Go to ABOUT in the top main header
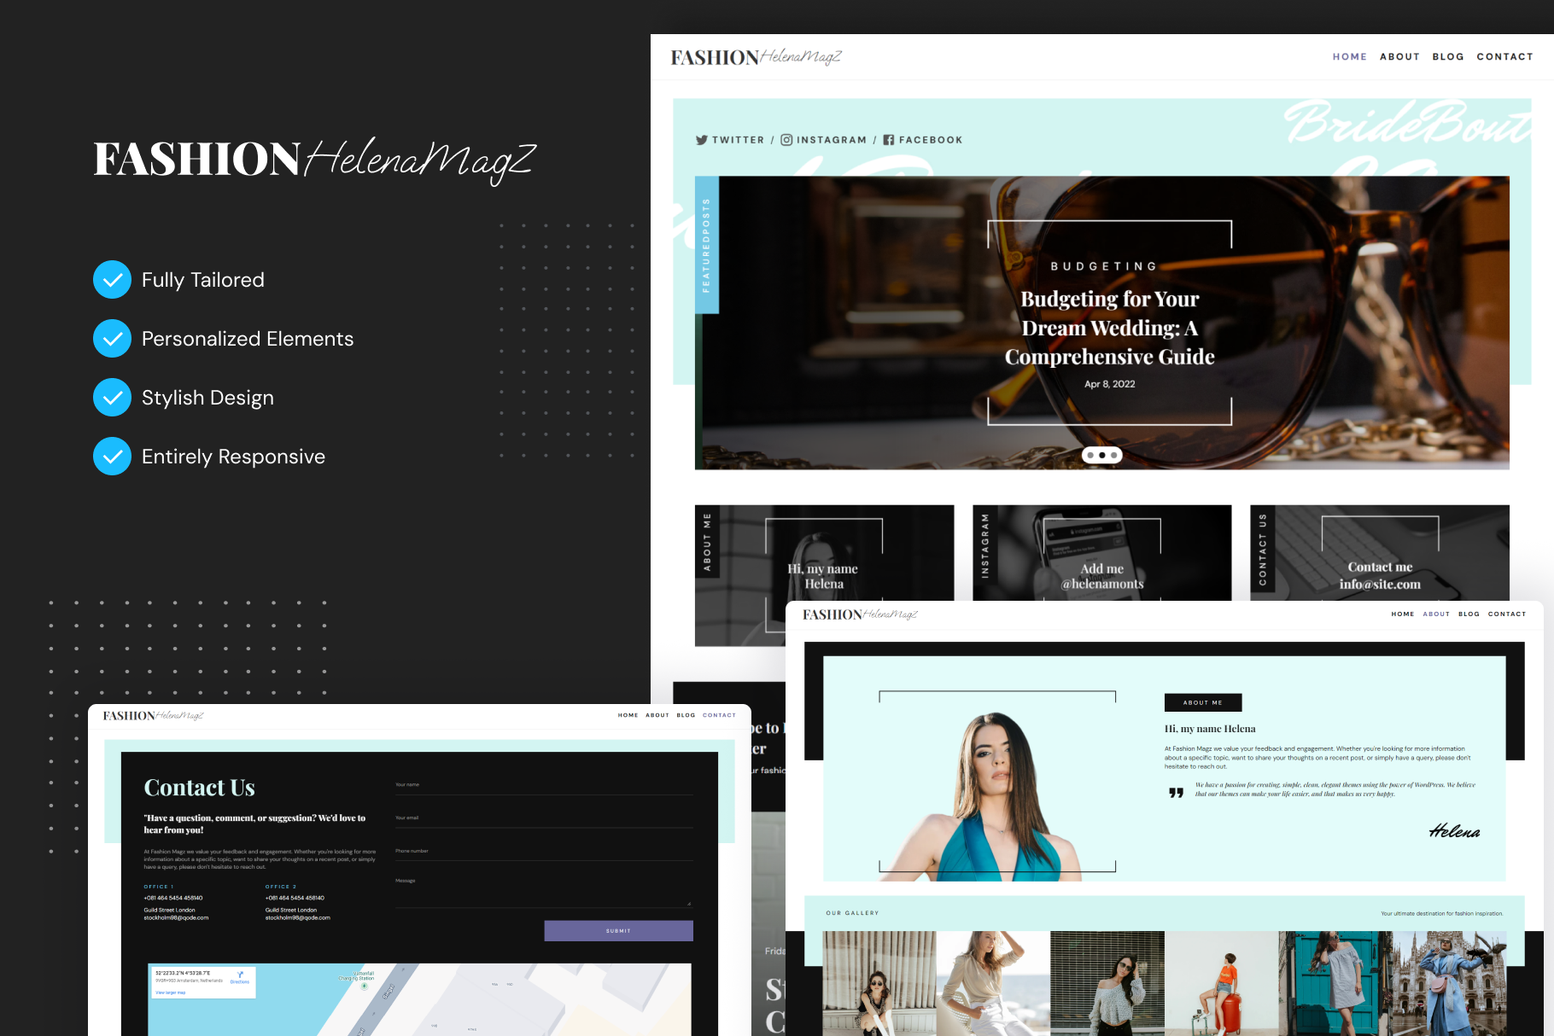Viewport: 1554px width, 1036px height. point(1399,57)
